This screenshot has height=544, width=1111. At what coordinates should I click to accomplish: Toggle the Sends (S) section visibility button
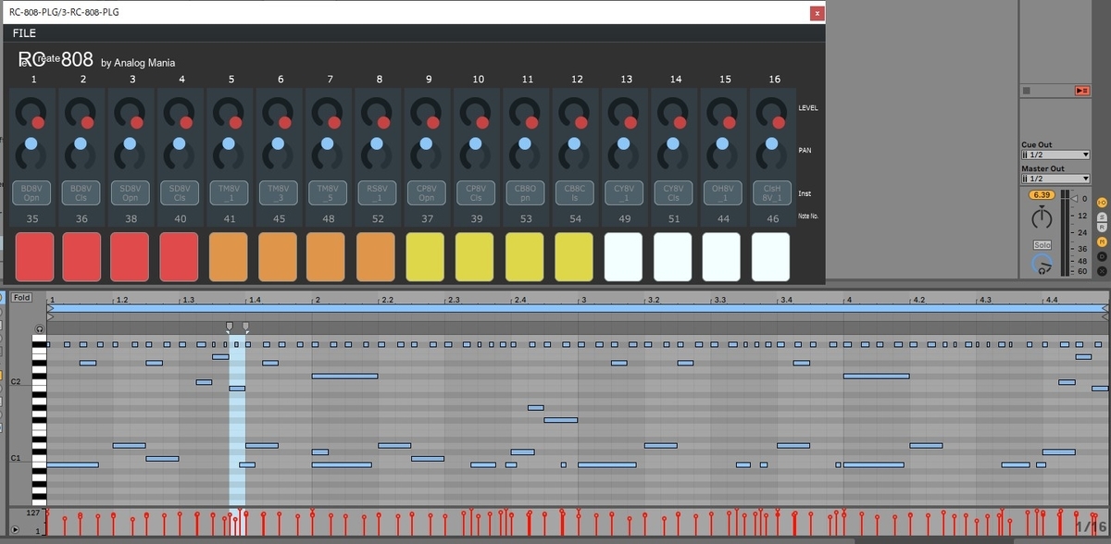(x=1102, y=216)
